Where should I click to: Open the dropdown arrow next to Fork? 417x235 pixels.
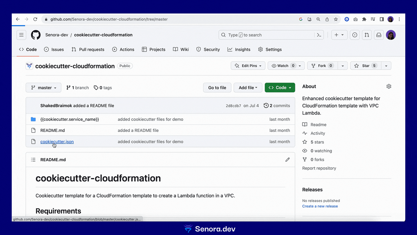(343, 66)
